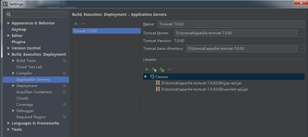Select the Deployment tree item label
The width and height of the screenshot is (308, 137).
click(x=27, y=86)
